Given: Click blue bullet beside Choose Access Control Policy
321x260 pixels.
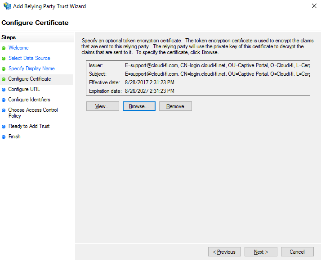Looking at the screenshot, I should (4, 110).
